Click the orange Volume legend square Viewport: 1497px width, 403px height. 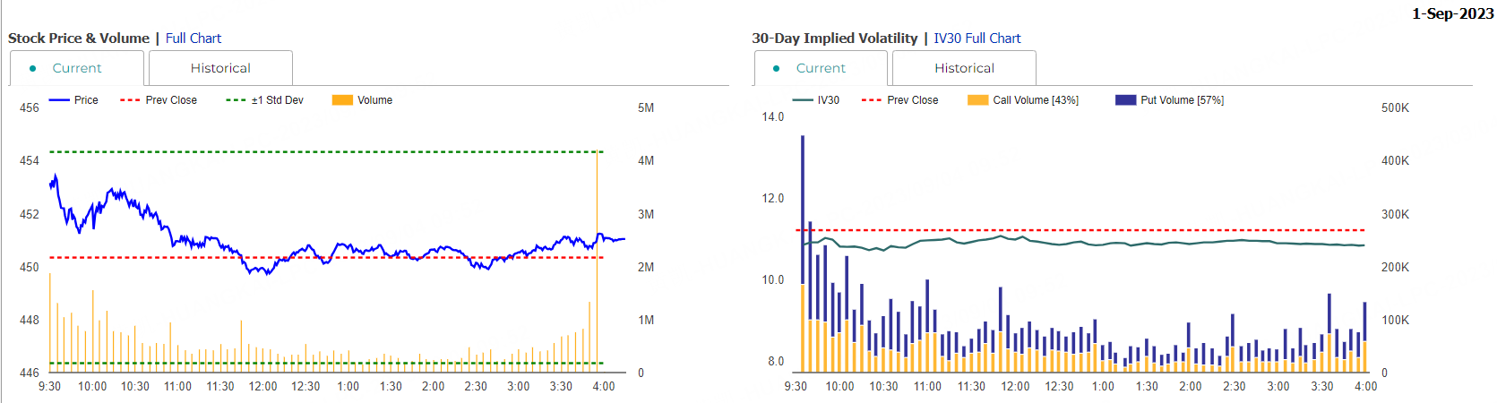(x=342, y=100)
